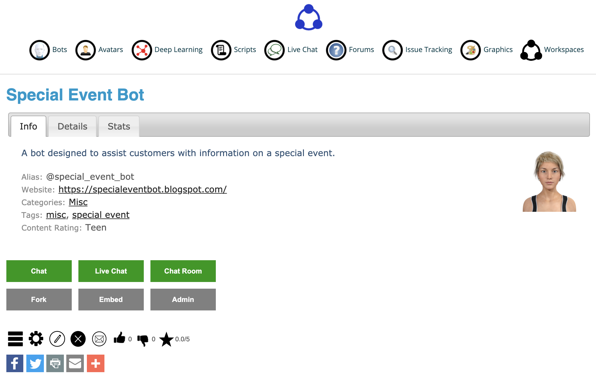Rate the bot with the star icon
Image resolution: width=596 pixels, height=377 pixels.
pos(166,339)
